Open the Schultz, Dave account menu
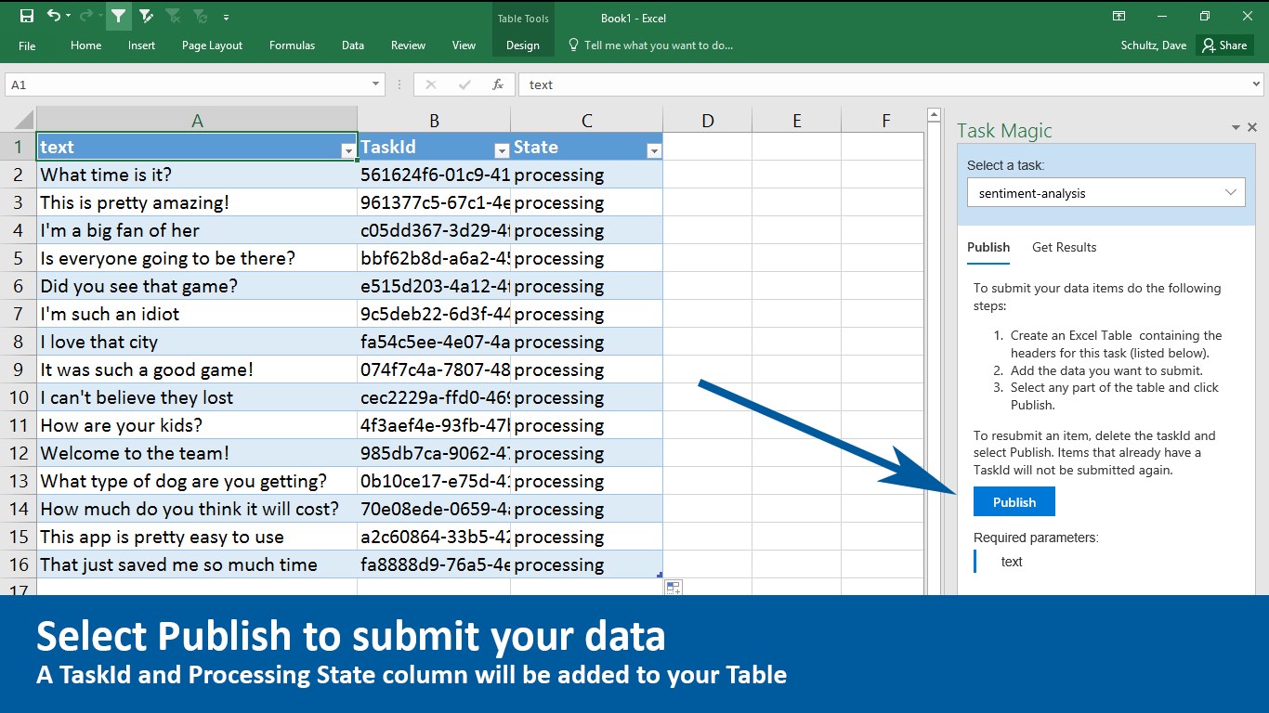The image size is (1269, 713). [x=1154, y=45]
